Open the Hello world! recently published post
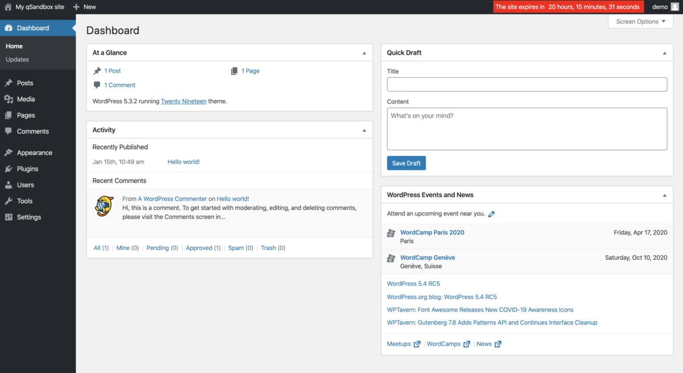The width and height of the screenshot is (683, 373). point(183,162)
